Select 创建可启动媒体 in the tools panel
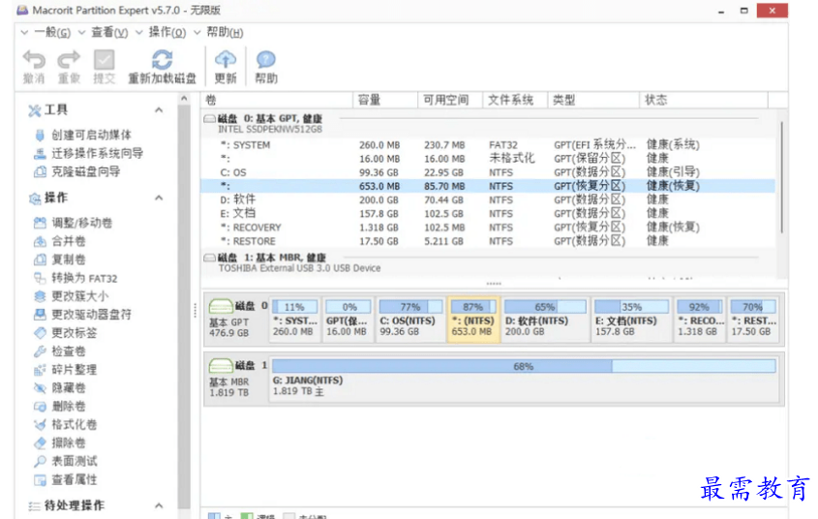Screen dimensions: 818x519 91,136
